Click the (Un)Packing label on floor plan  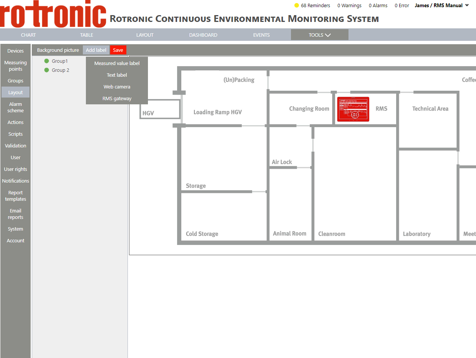pyautogui.click(x=239, y=80)
